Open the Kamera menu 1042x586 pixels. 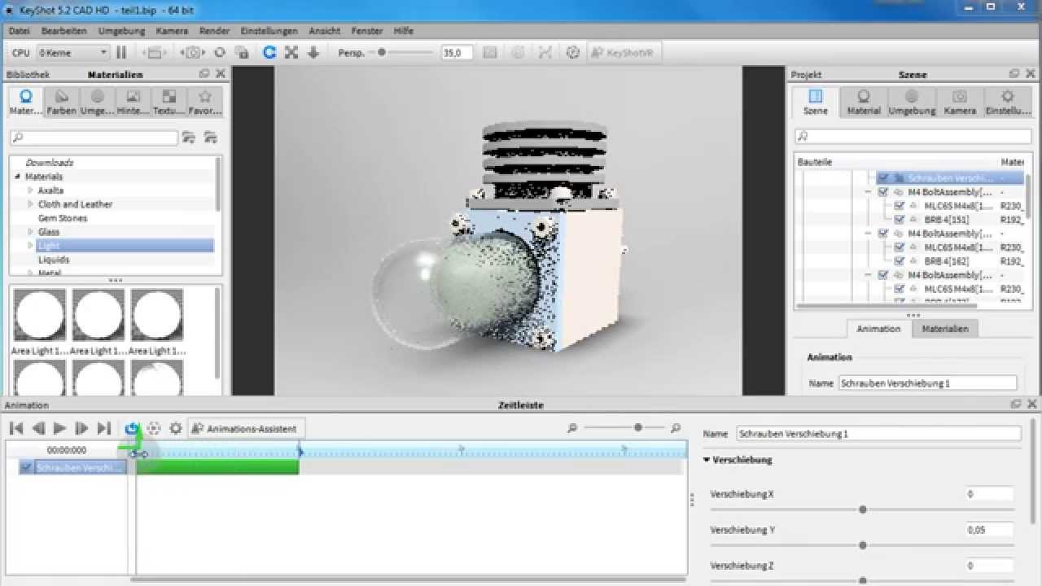click(172, 31)
